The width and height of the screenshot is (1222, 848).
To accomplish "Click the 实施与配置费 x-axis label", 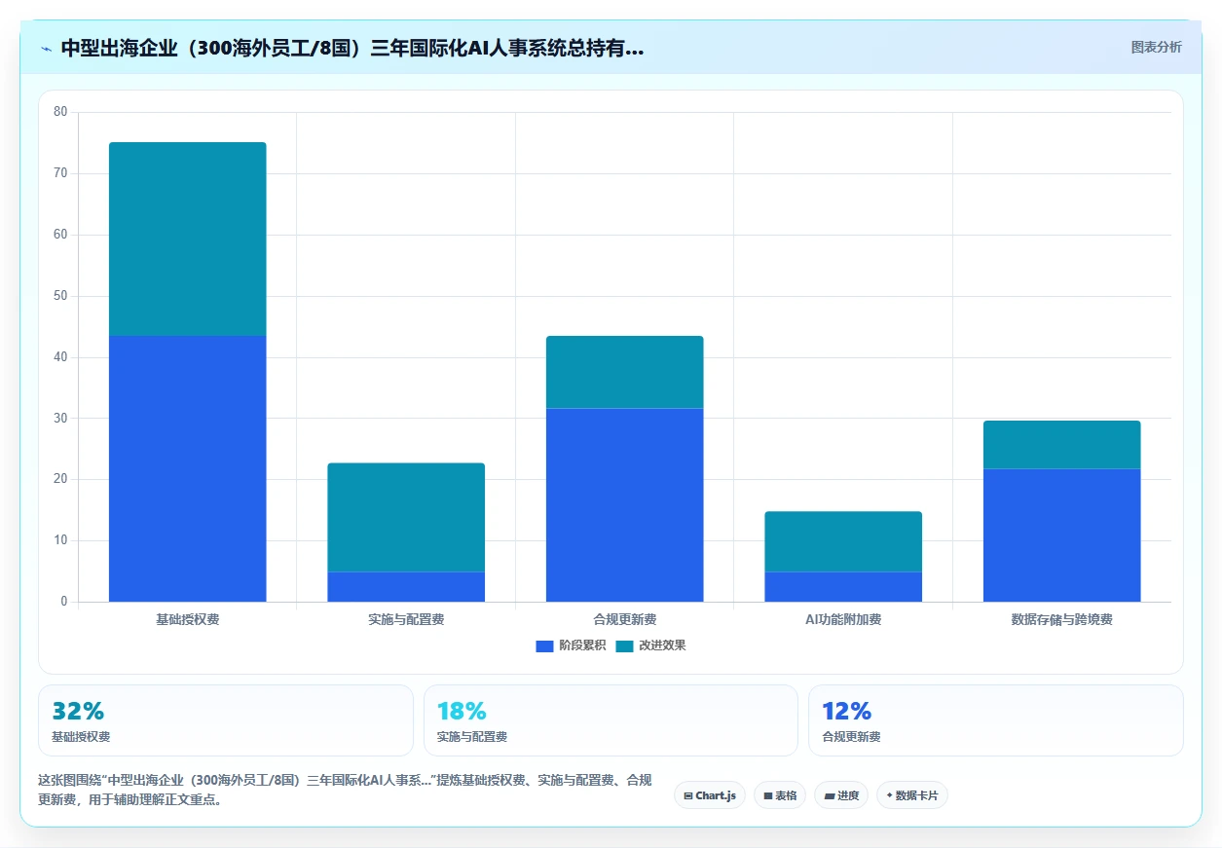I will coord(406,619).
